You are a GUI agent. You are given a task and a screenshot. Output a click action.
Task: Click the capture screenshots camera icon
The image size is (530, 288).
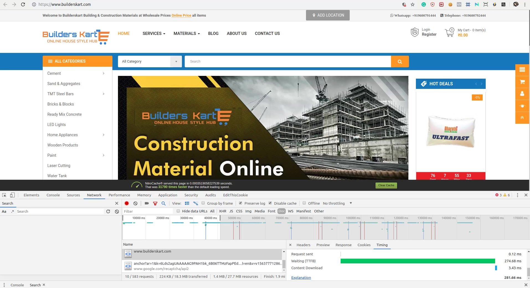pyautogui.click(x=147, y=203)
